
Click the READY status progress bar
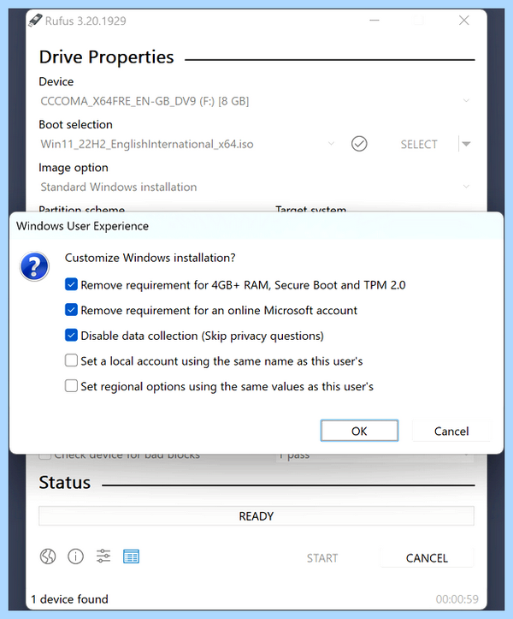[x=256, y=516]
